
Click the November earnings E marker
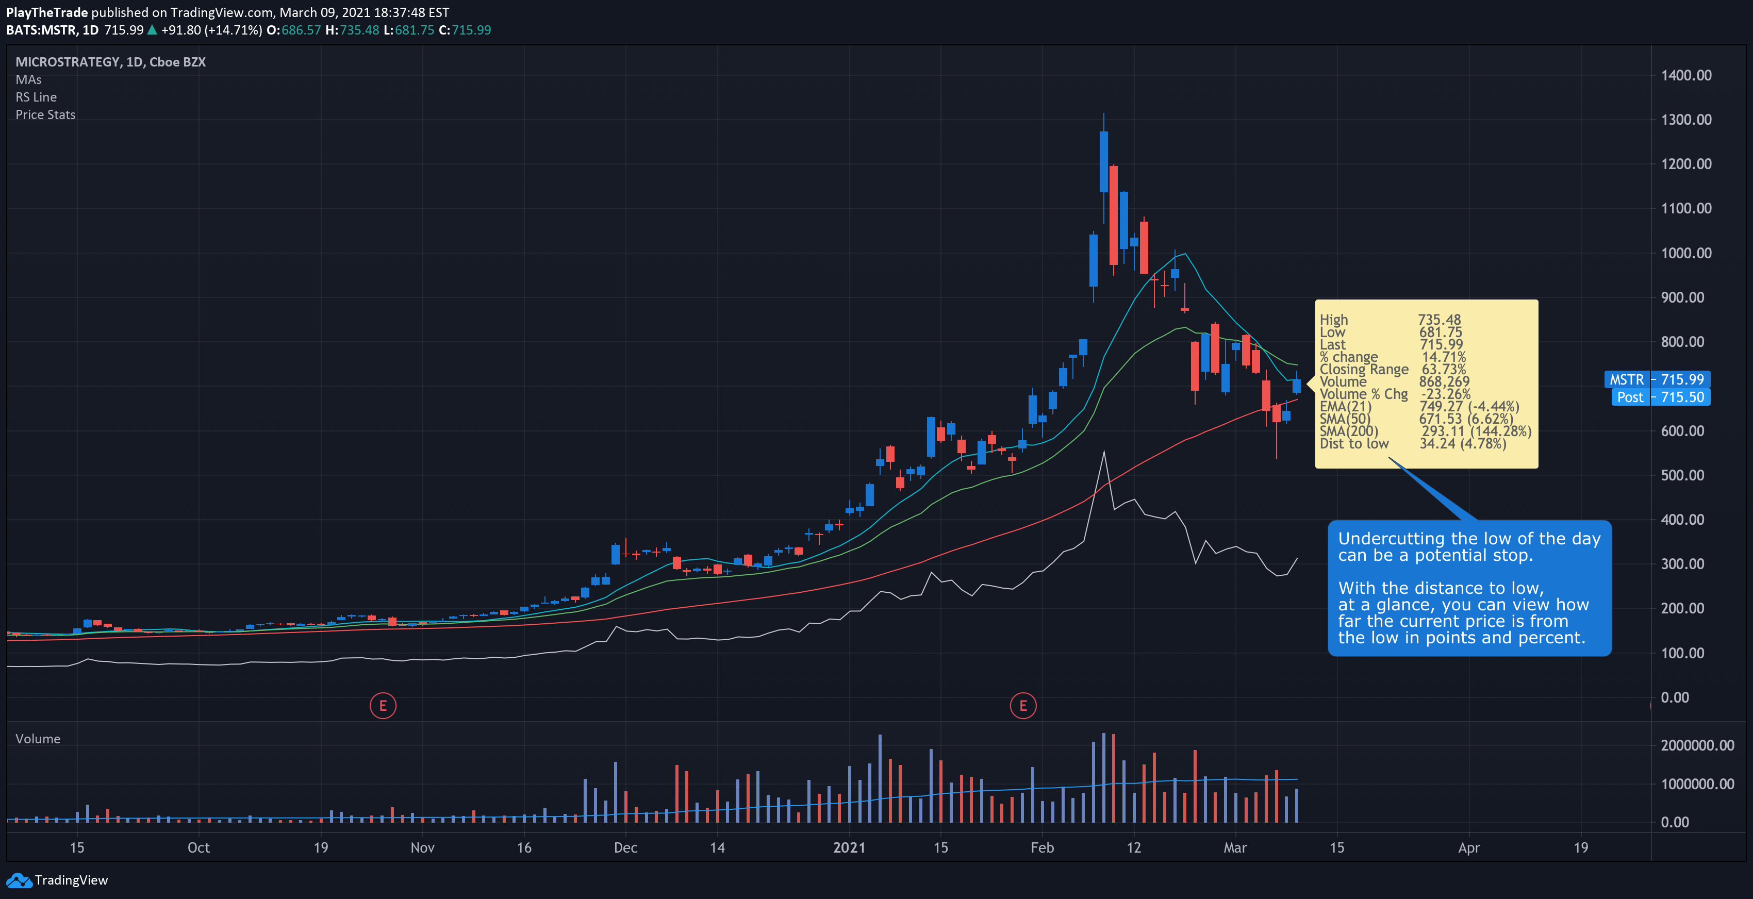pos(383,706)
